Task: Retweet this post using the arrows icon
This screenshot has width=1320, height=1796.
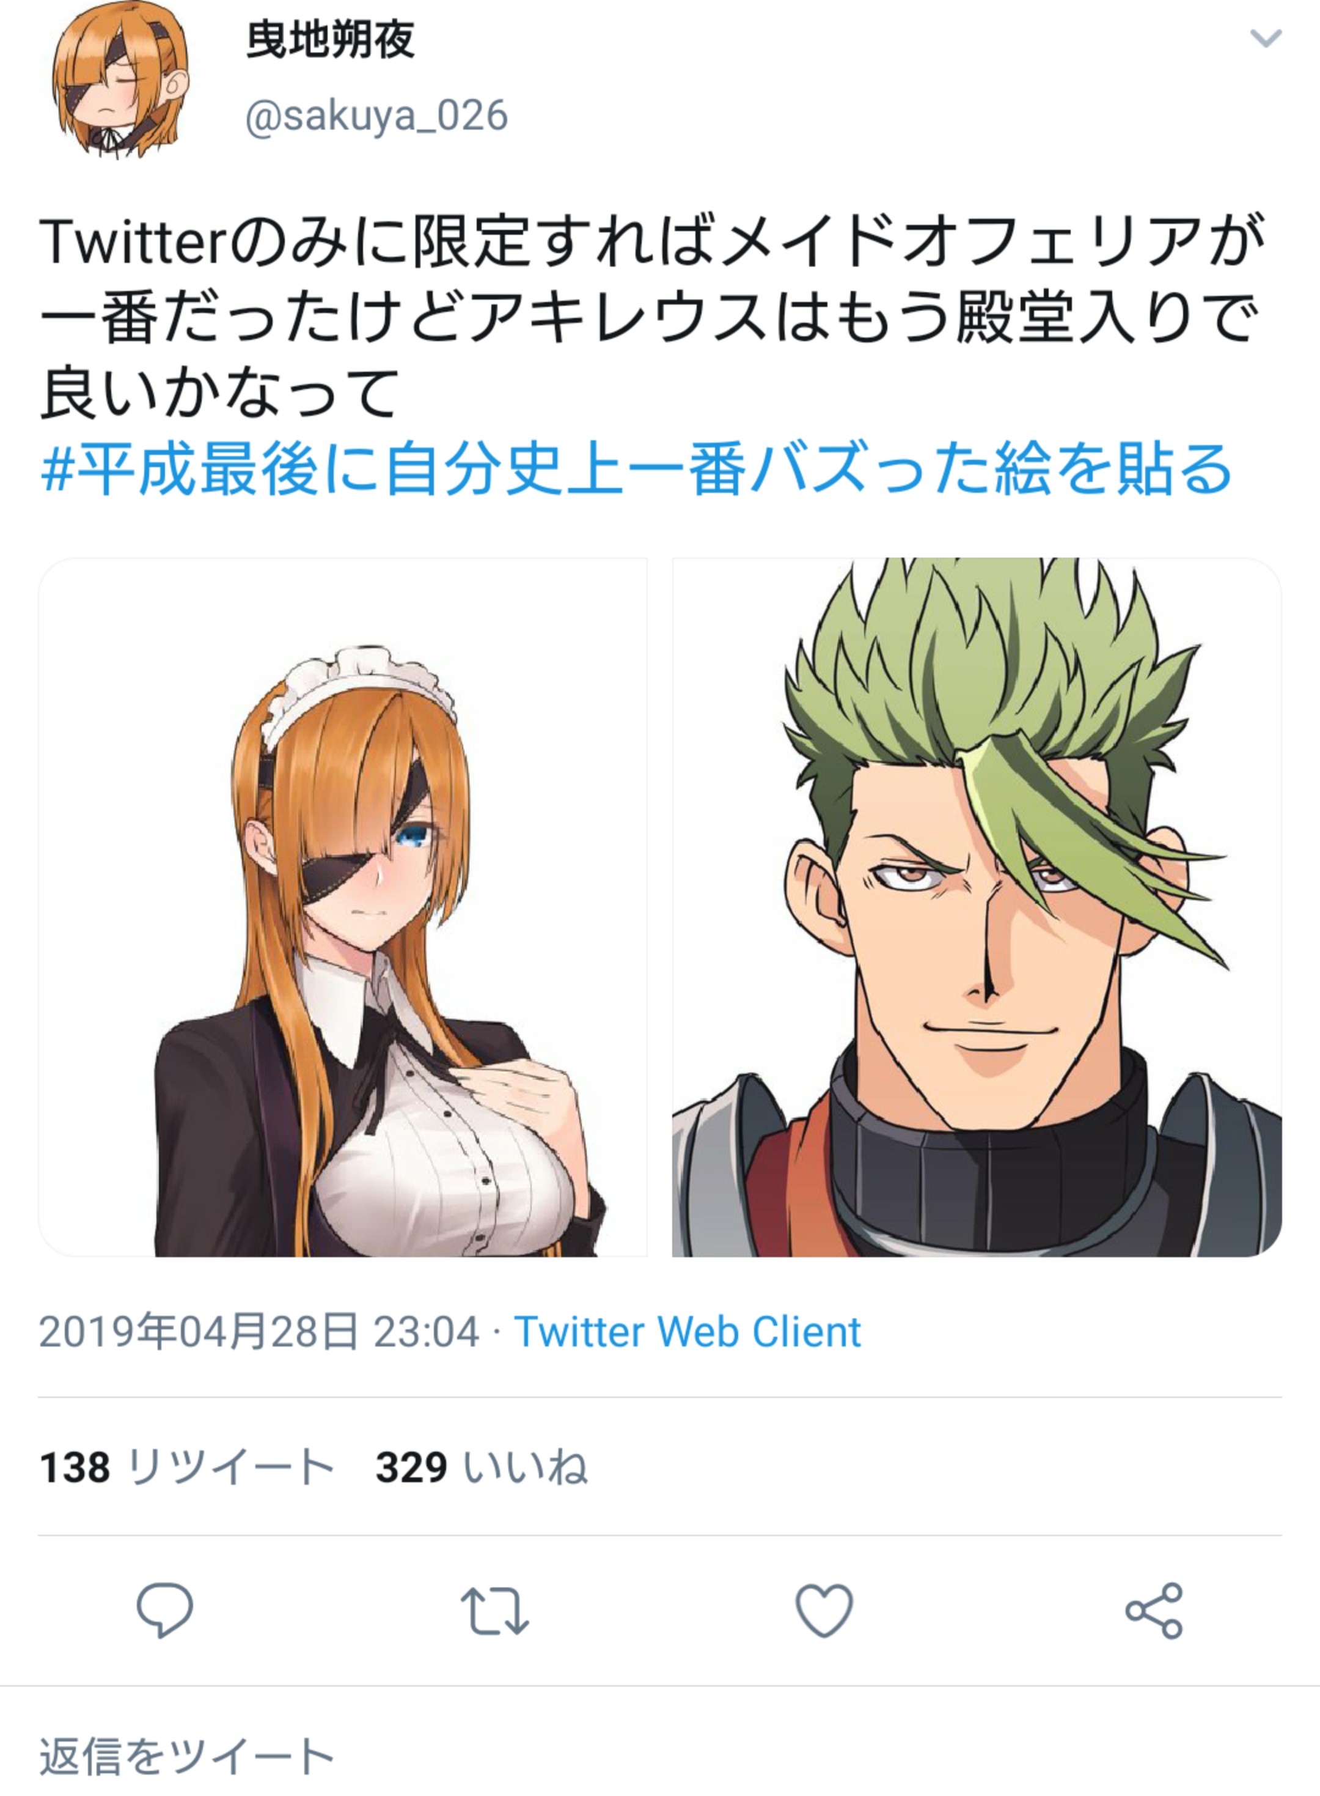Action: (494, 1609)
